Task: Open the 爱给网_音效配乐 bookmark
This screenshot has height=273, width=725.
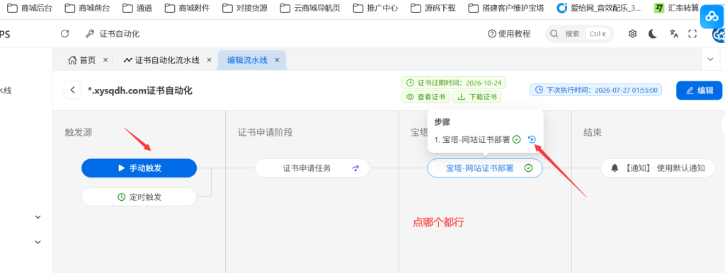Action: tap(599, 8)
